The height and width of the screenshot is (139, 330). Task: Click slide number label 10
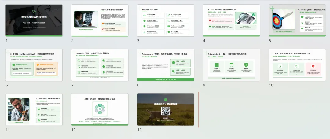click(271, 85)
